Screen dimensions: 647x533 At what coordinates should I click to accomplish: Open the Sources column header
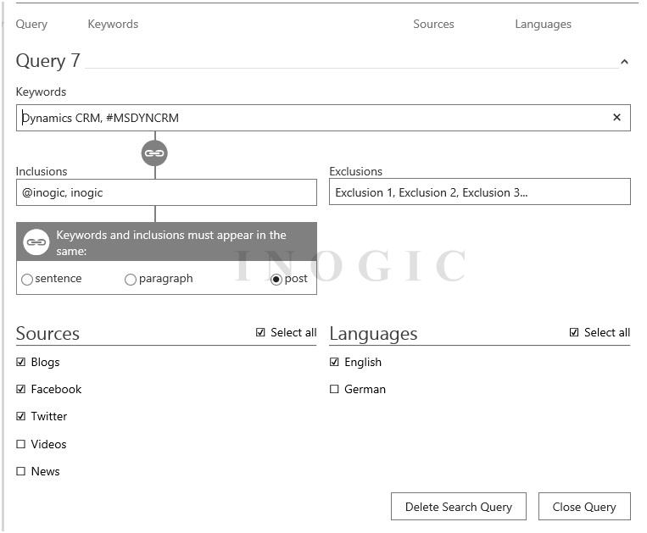433,24
